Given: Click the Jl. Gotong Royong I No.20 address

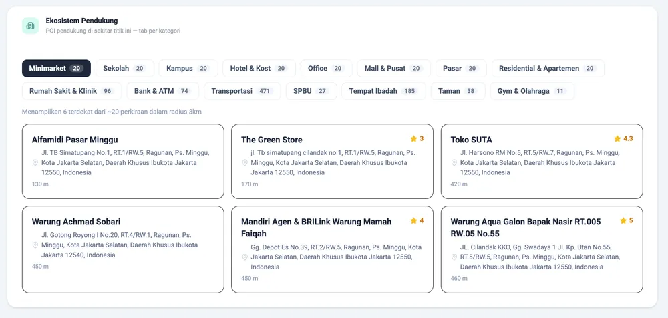Looking at the screenshot, I should tap(120, 245).
